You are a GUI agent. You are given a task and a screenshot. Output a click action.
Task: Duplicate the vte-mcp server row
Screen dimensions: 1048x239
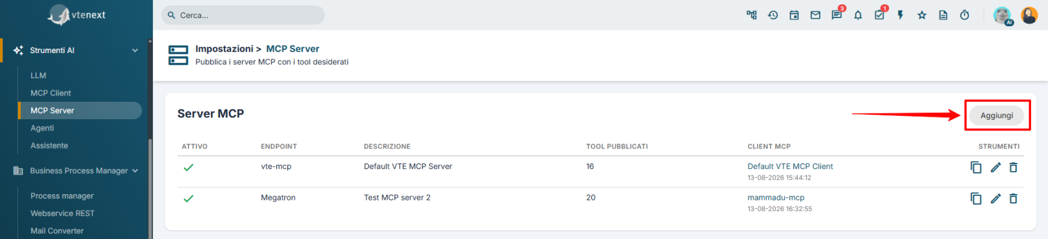(x=976, y=167)
